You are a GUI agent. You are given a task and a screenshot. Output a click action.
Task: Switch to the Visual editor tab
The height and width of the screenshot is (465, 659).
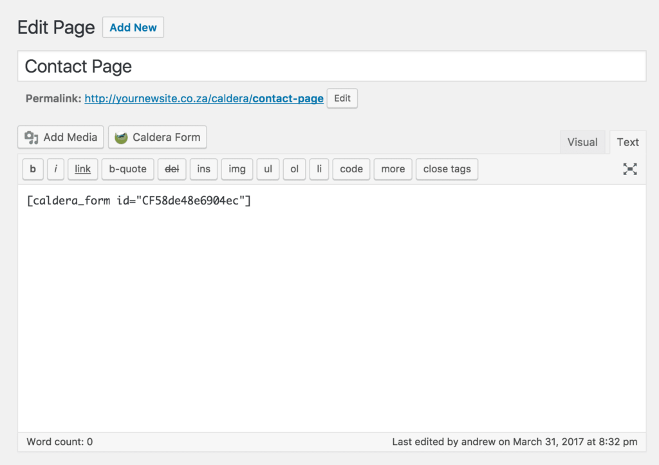click(x=582, y=142)
